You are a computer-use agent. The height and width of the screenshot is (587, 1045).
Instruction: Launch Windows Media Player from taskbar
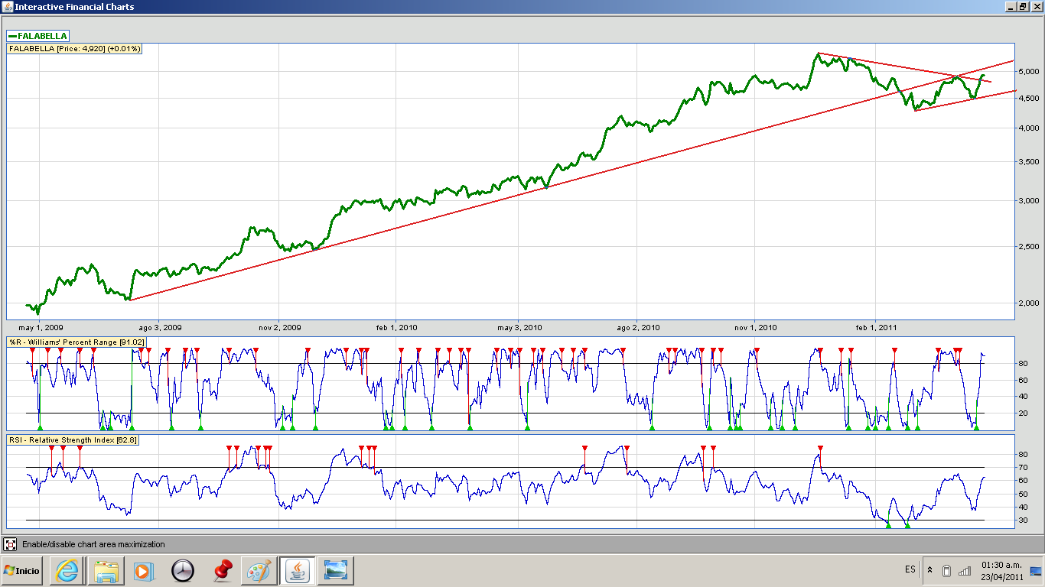143,570
